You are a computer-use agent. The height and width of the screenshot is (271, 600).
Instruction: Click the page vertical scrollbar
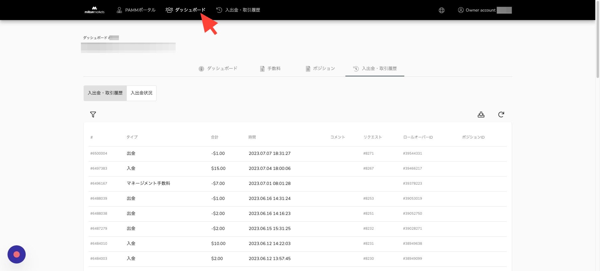pyautogui.click(x=597, y=39)
